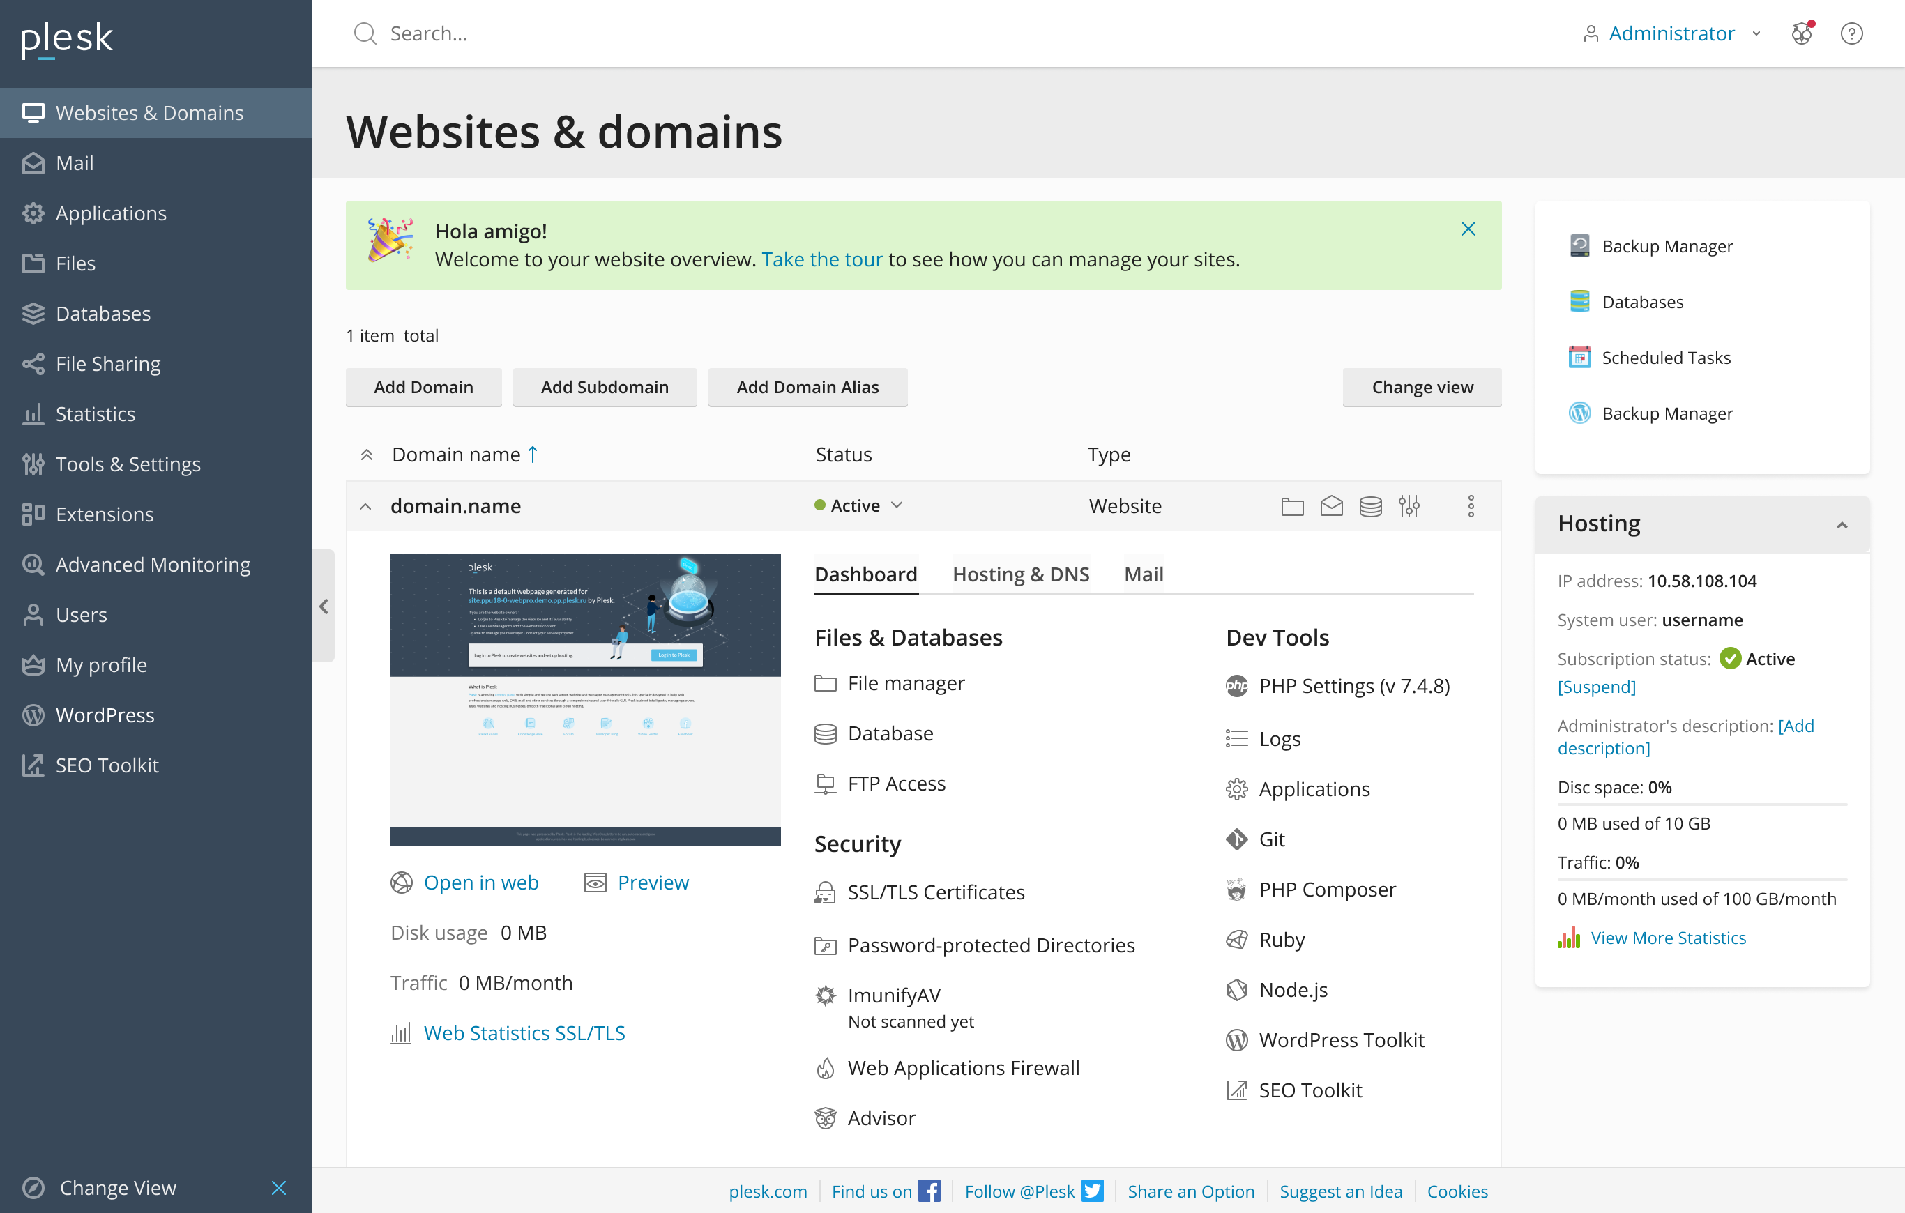The width and height of the screenshot is (1905, 1213).
Task: Switch to the Mail tab
Action: click(1143, 574)
